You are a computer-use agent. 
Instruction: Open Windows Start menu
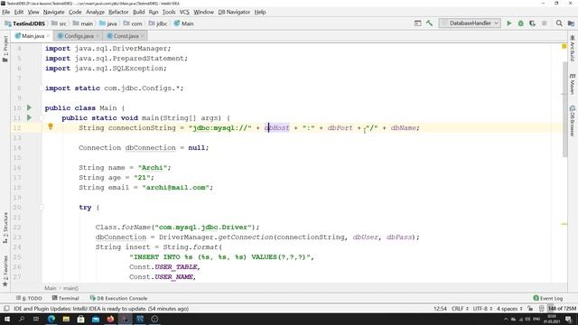click(7, 319)
